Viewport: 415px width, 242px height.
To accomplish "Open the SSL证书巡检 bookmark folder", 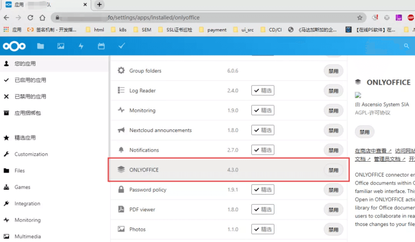I will [x=175, y=30].
